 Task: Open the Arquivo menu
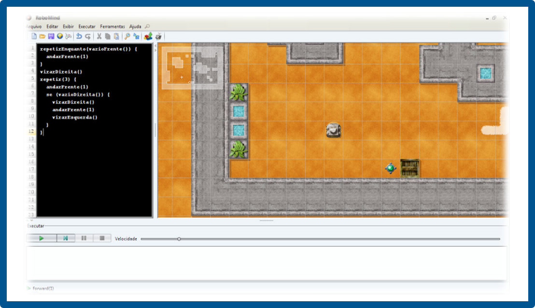click(x=34, y=26)
